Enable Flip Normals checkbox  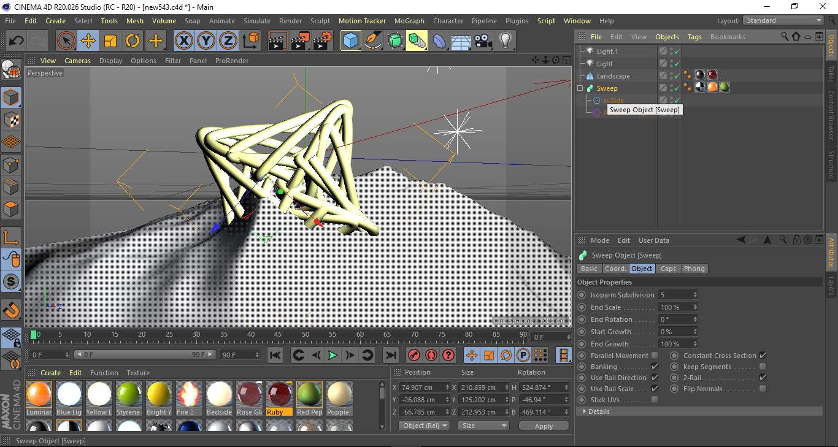[x=763, y=389]
